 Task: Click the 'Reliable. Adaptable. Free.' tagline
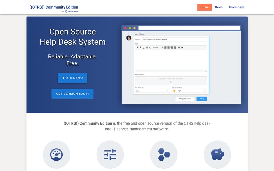pos(72,60)
